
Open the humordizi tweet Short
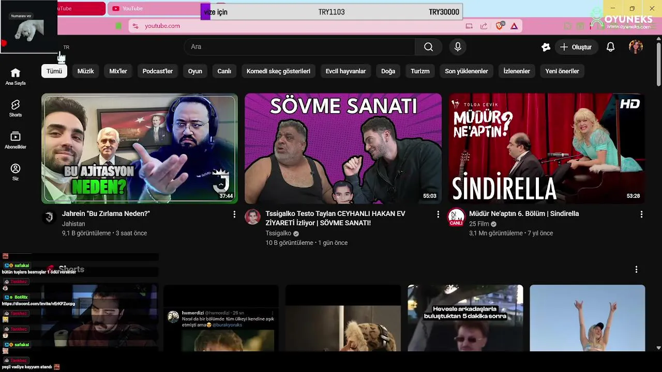click(x=221, y=318)
